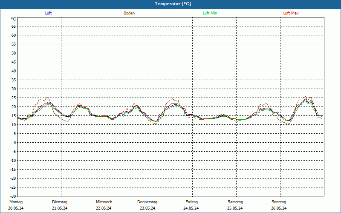The height and width of the screenshot is (213, 341).
Task: Select the 'Dienstag' day label
Action: pyautogui.click(x=60, y=202)
